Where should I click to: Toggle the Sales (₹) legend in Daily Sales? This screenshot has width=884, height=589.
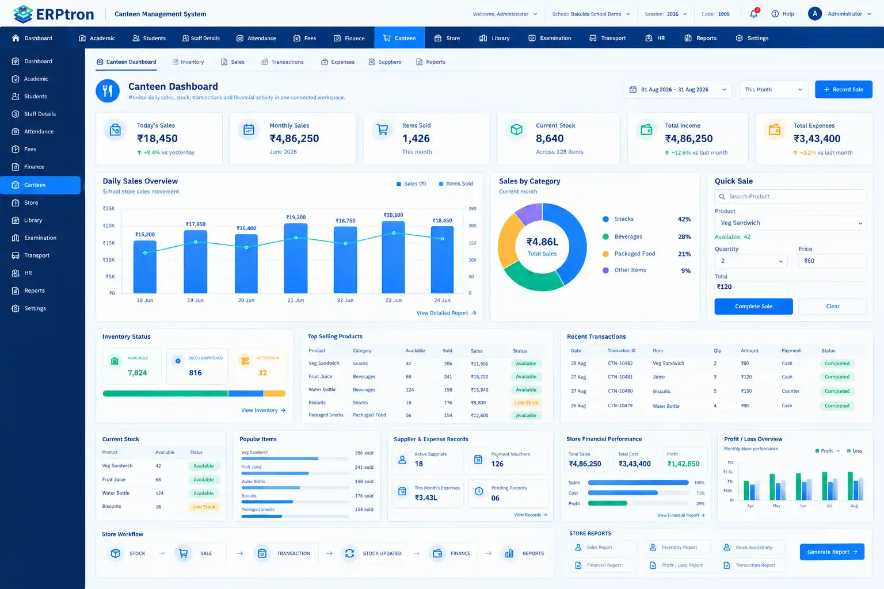pyautogui.click(x=411, y=184)
